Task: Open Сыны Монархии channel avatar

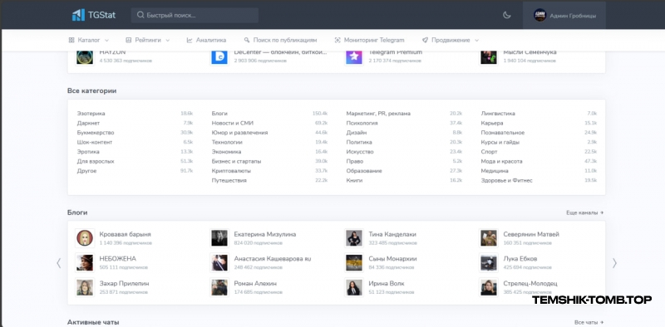Action: click(354, 262)
